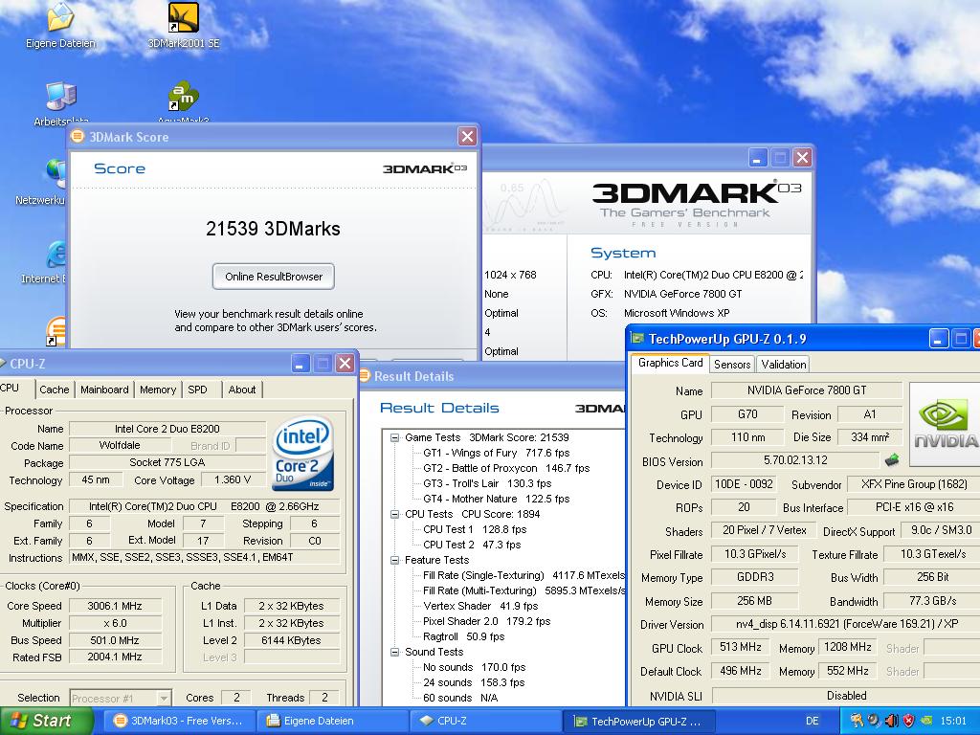
Task: Click the Memory Size value 256 MB
Action: click(754, 601)
